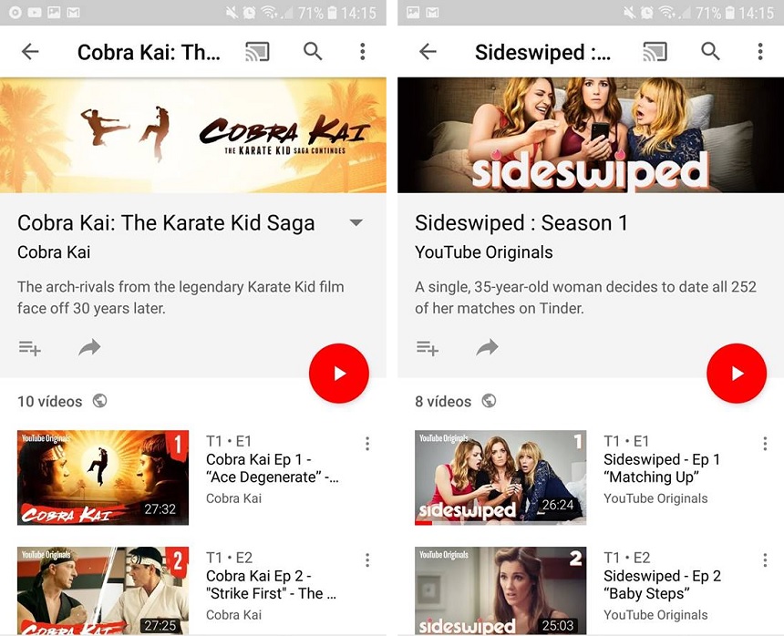Open overflow menu in Sideswiped header

pos(760,51)
